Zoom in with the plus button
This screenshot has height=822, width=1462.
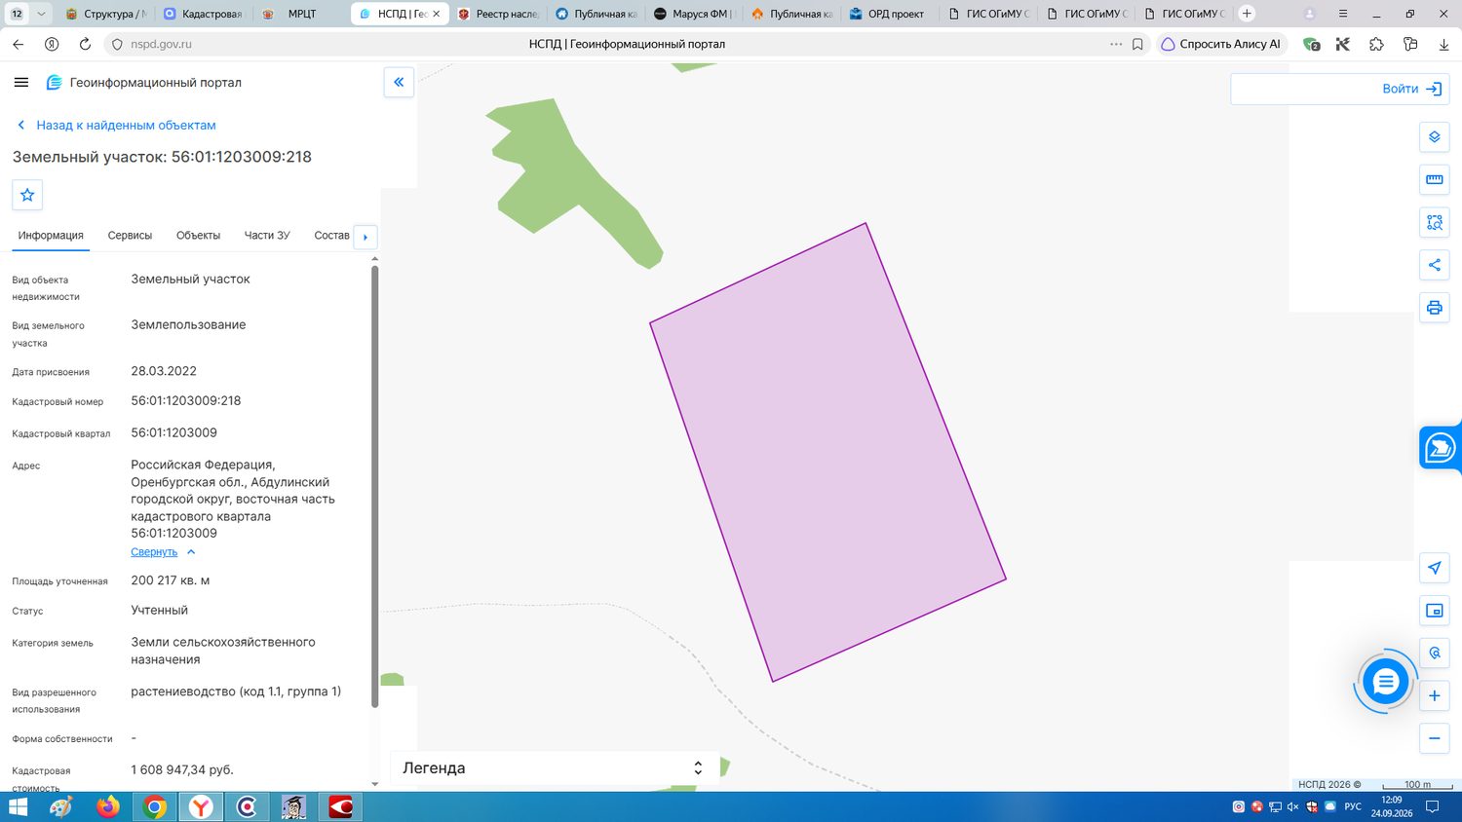(x=1434, y=695)
